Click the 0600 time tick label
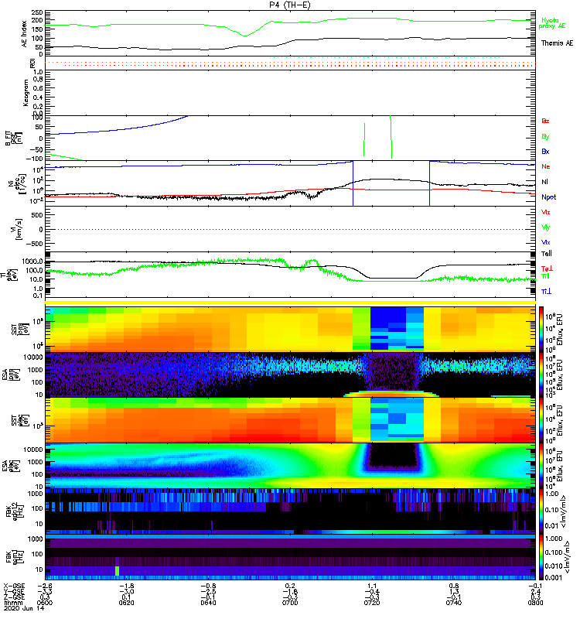580x619 pixels. [x=45, y=603]
